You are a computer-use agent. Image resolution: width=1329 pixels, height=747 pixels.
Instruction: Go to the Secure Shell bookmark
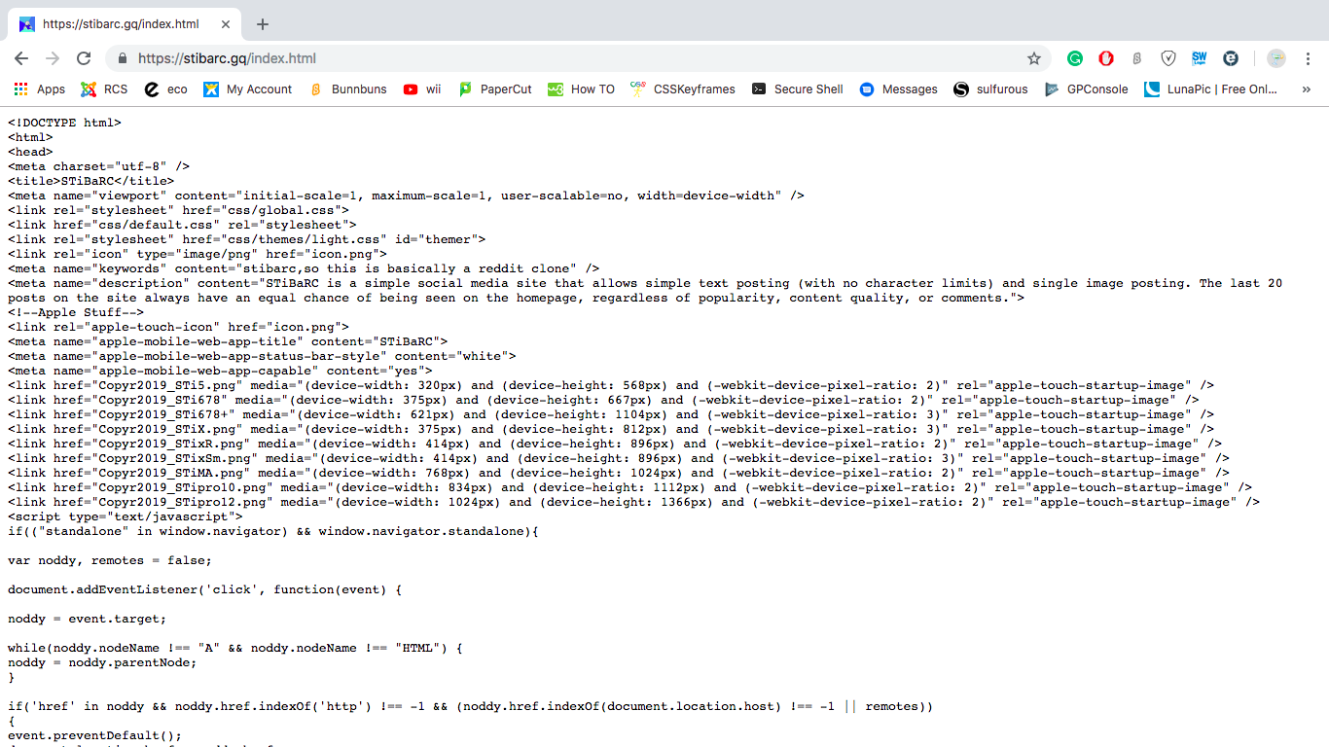(x=797, y=89)
